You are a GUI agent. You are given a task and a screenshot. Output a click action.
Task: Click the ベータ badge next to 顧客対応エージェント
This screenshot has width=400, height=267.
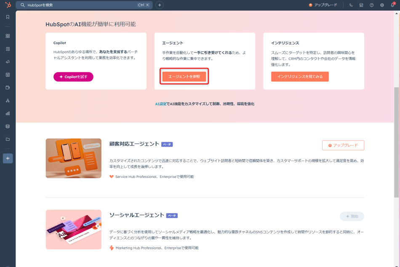[167, 144]
